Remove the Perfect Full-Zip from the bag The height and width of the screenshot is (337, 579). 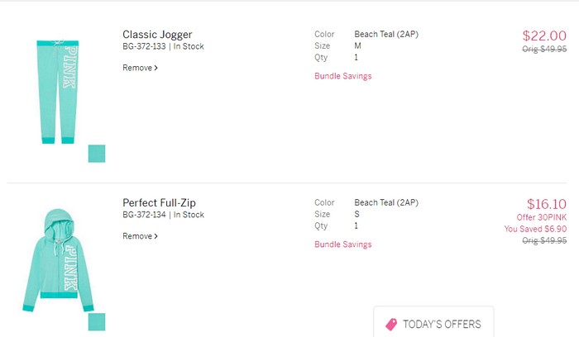[140, 236]
